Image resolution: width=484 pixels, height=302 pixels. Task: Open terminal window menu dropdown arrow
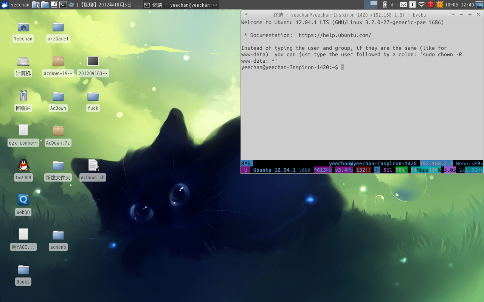(x=246, y=14)
